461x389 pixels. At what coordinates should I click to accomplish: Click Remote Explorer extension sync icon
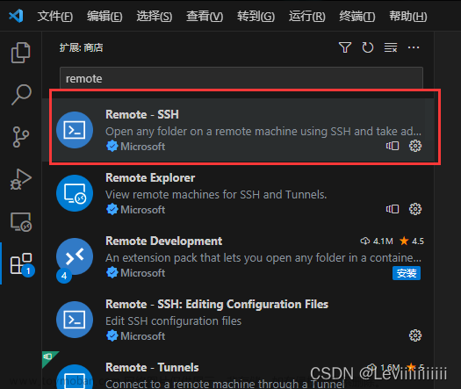[x=393, y=209]
